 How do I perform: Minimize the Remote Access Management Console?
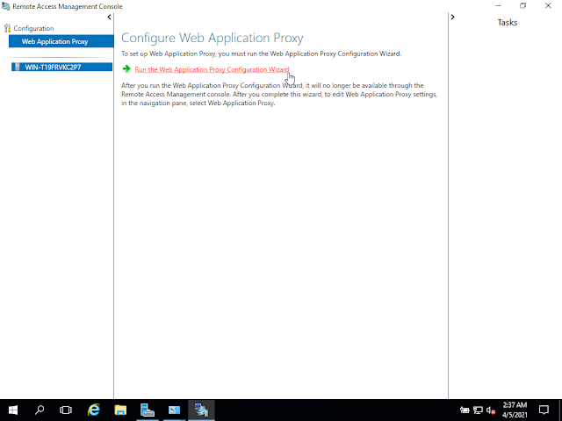coord(498,6)
